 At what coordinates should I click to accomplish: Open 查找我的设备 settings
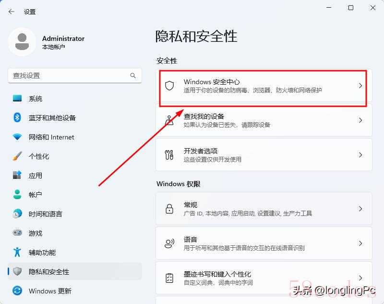pyautogui.click(x=264, y=120)
